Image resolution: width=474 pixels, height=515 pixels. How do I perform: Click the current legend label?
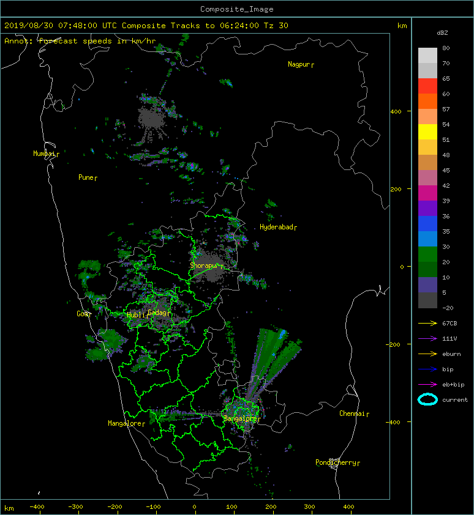click(455, 400)
